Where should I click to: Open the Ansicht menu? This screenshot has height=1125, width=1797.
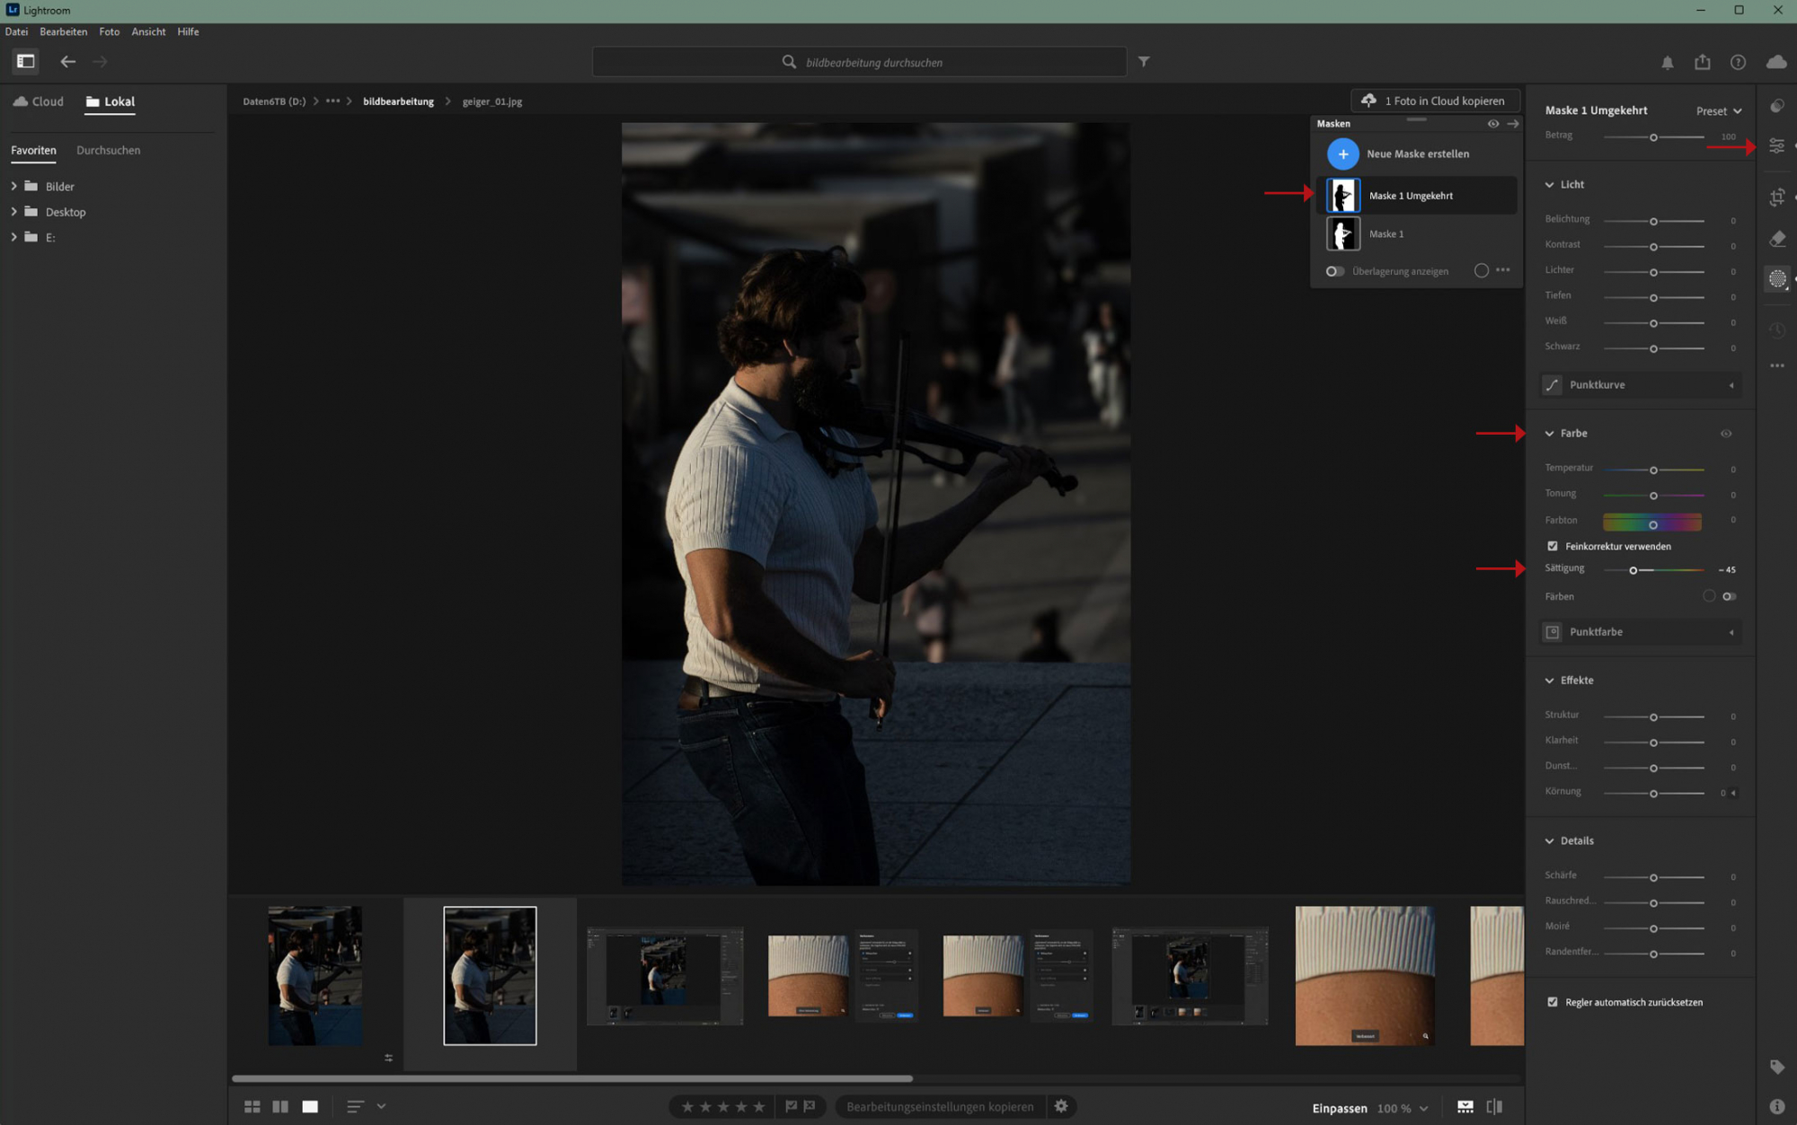click(x=148, y=31)
